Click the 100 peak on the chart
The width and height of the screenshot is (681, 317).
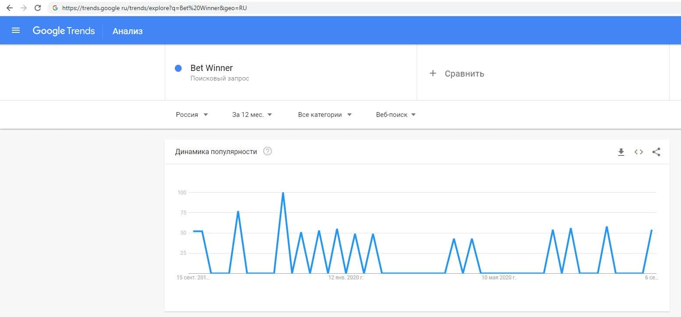pos(283,193)
